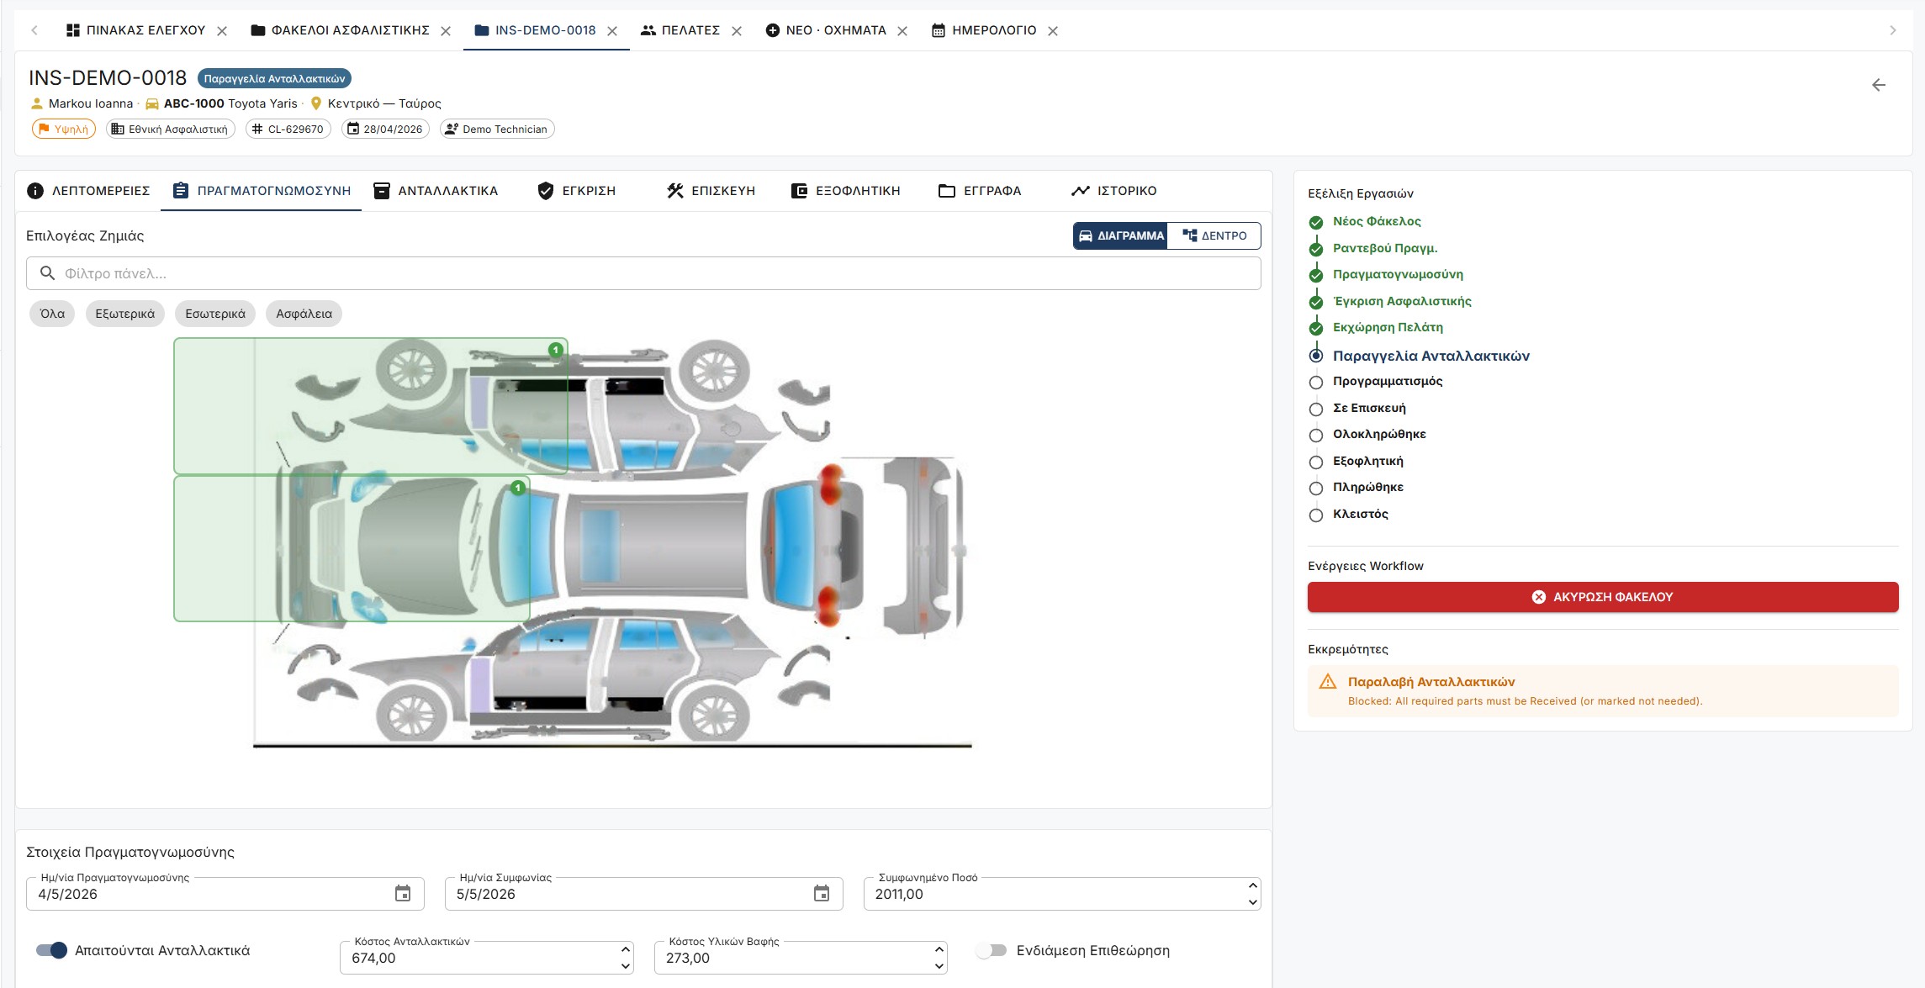This screenshot has height=988, width=1925.
Task: Close the ΦΑΚΕΛΟΙ ΑΣΦΑΛΙΣΤΙΚΗΣ tab
Action: click(x=446, y=31)
